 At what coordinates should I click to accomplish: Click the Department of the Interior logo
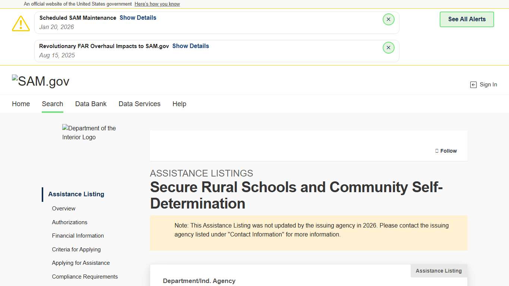tap(89, 133)
